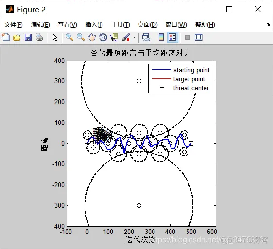Select the Edit Plot arrow tool
This screenshot has width=273, height=249.
coord(55,37)
